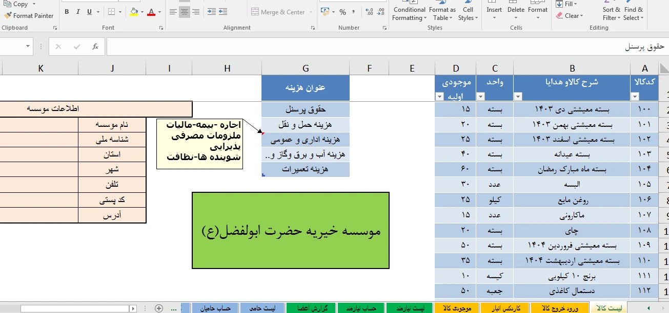Apply Percent Style number format

342,12
